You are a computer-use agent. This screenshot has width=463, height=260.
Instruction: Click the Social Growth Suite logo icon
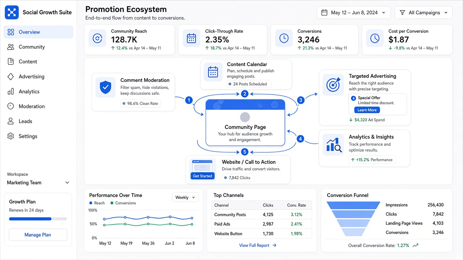(x=12, y=12)
